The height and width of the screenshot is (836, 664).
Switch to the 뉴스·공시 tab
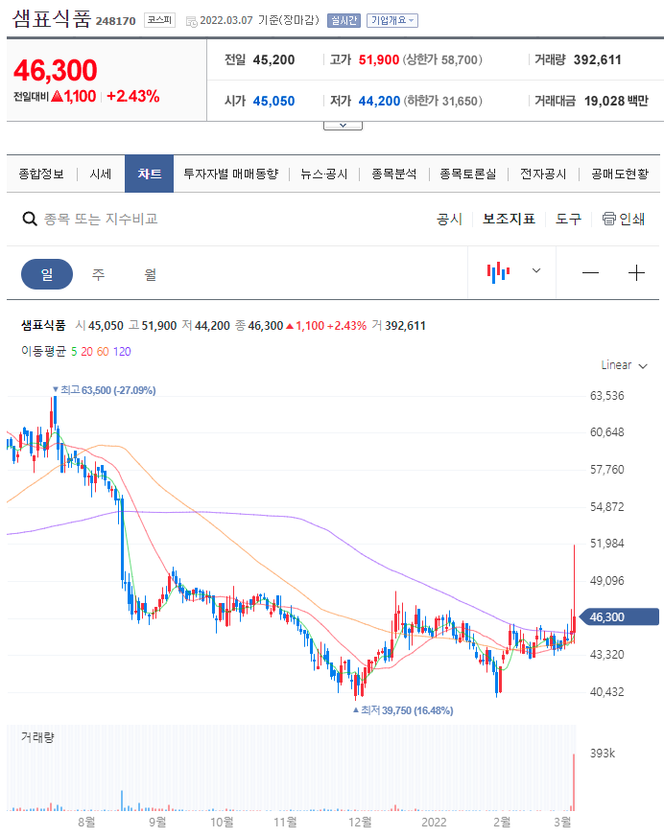pos(323,174)
